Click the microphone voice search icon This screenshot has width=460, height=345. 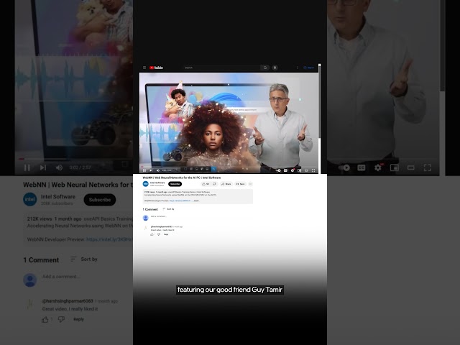(275, 68)
